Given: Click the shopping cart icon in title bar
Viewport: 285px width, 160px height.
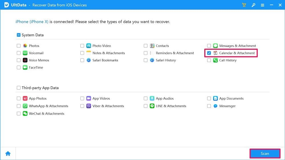Looking at the screenshot, I should (244, 5).
